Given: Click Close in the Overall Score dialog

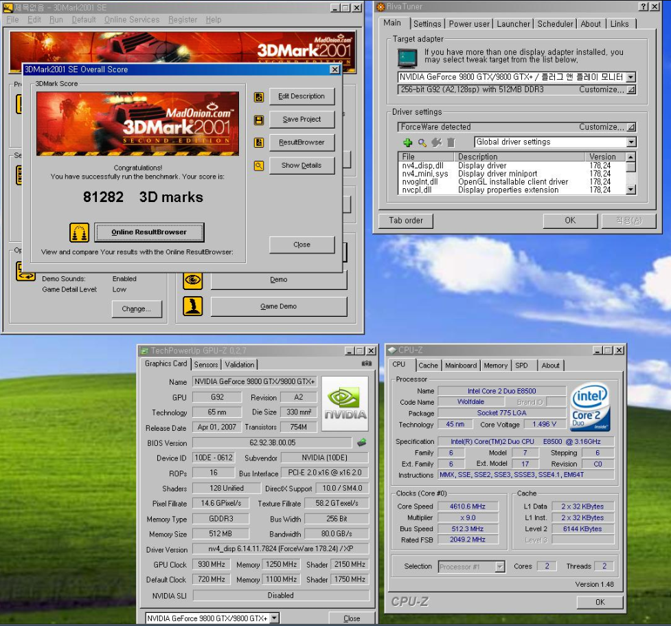Looking at the screenshot, I should pos(302,245).
